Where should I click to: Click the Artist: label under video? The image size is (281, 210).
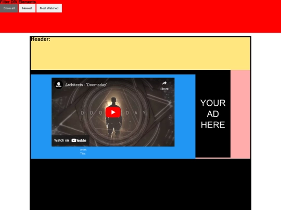click(x=83, y=150)
